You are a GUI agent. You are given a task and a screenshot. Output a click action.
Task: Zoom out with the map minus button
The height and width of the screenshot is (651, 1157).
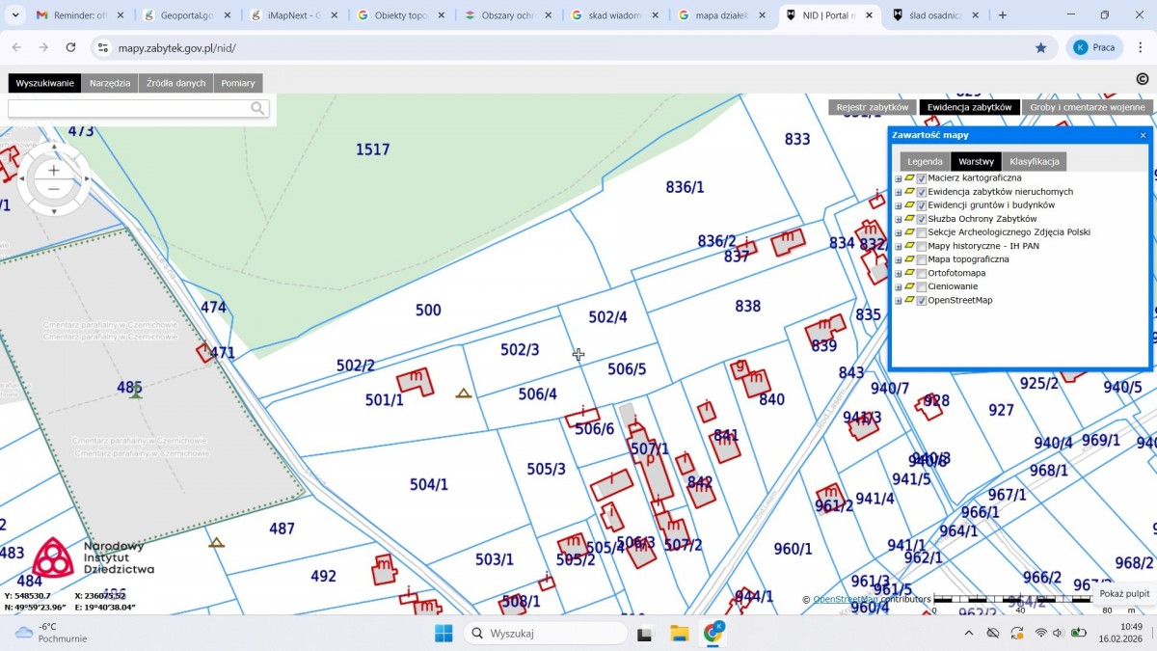point(54,189)
